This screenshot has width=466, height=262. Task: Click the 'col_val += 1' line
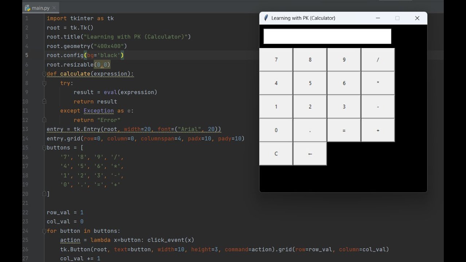(80, 259)
